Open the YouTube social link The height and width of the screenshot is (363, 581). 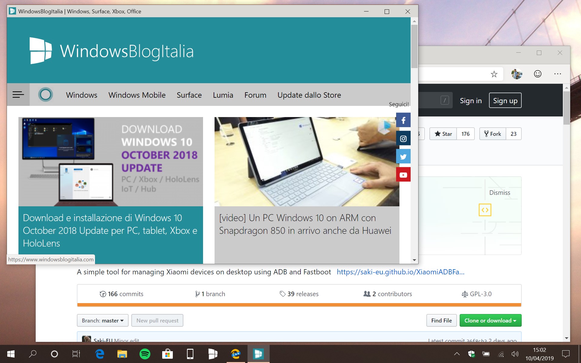pos(403,175)
